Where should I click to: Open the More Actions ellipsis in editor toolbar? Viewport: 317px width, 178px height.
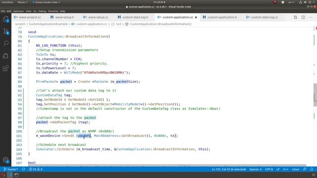(311, 17)
